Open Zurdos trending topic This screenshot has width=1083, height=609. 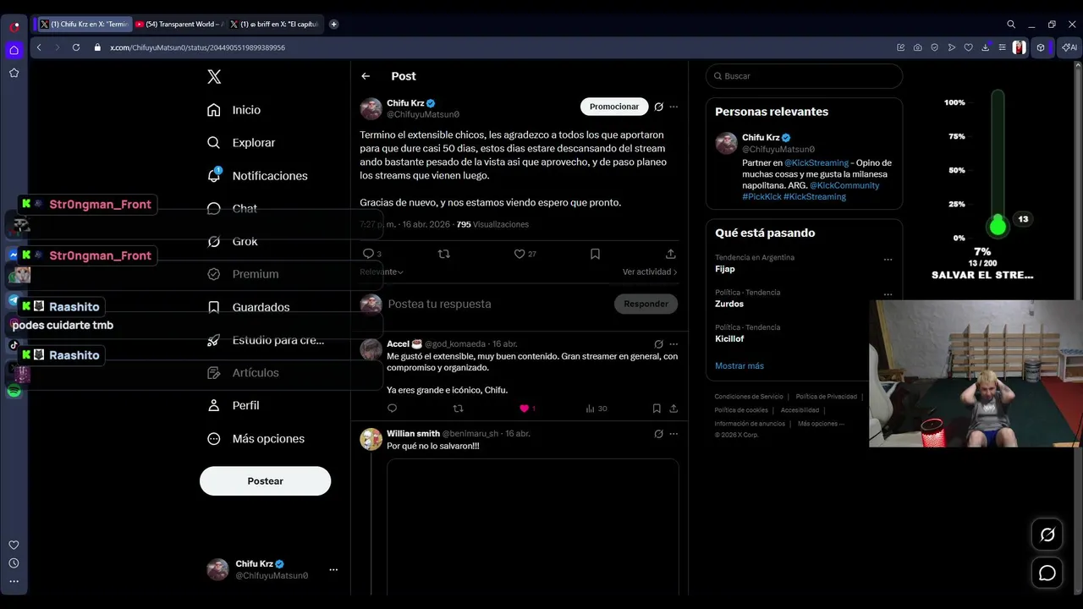[729, 304]
